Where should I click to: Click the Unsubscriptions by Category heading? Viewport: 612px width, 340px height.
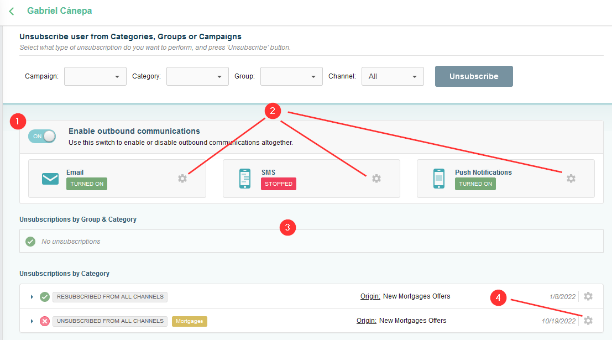[x=64, y=274]
